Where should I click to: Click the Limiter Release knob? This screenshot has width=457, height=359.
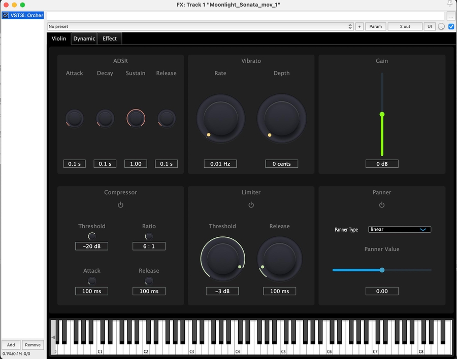click(279, 259)
